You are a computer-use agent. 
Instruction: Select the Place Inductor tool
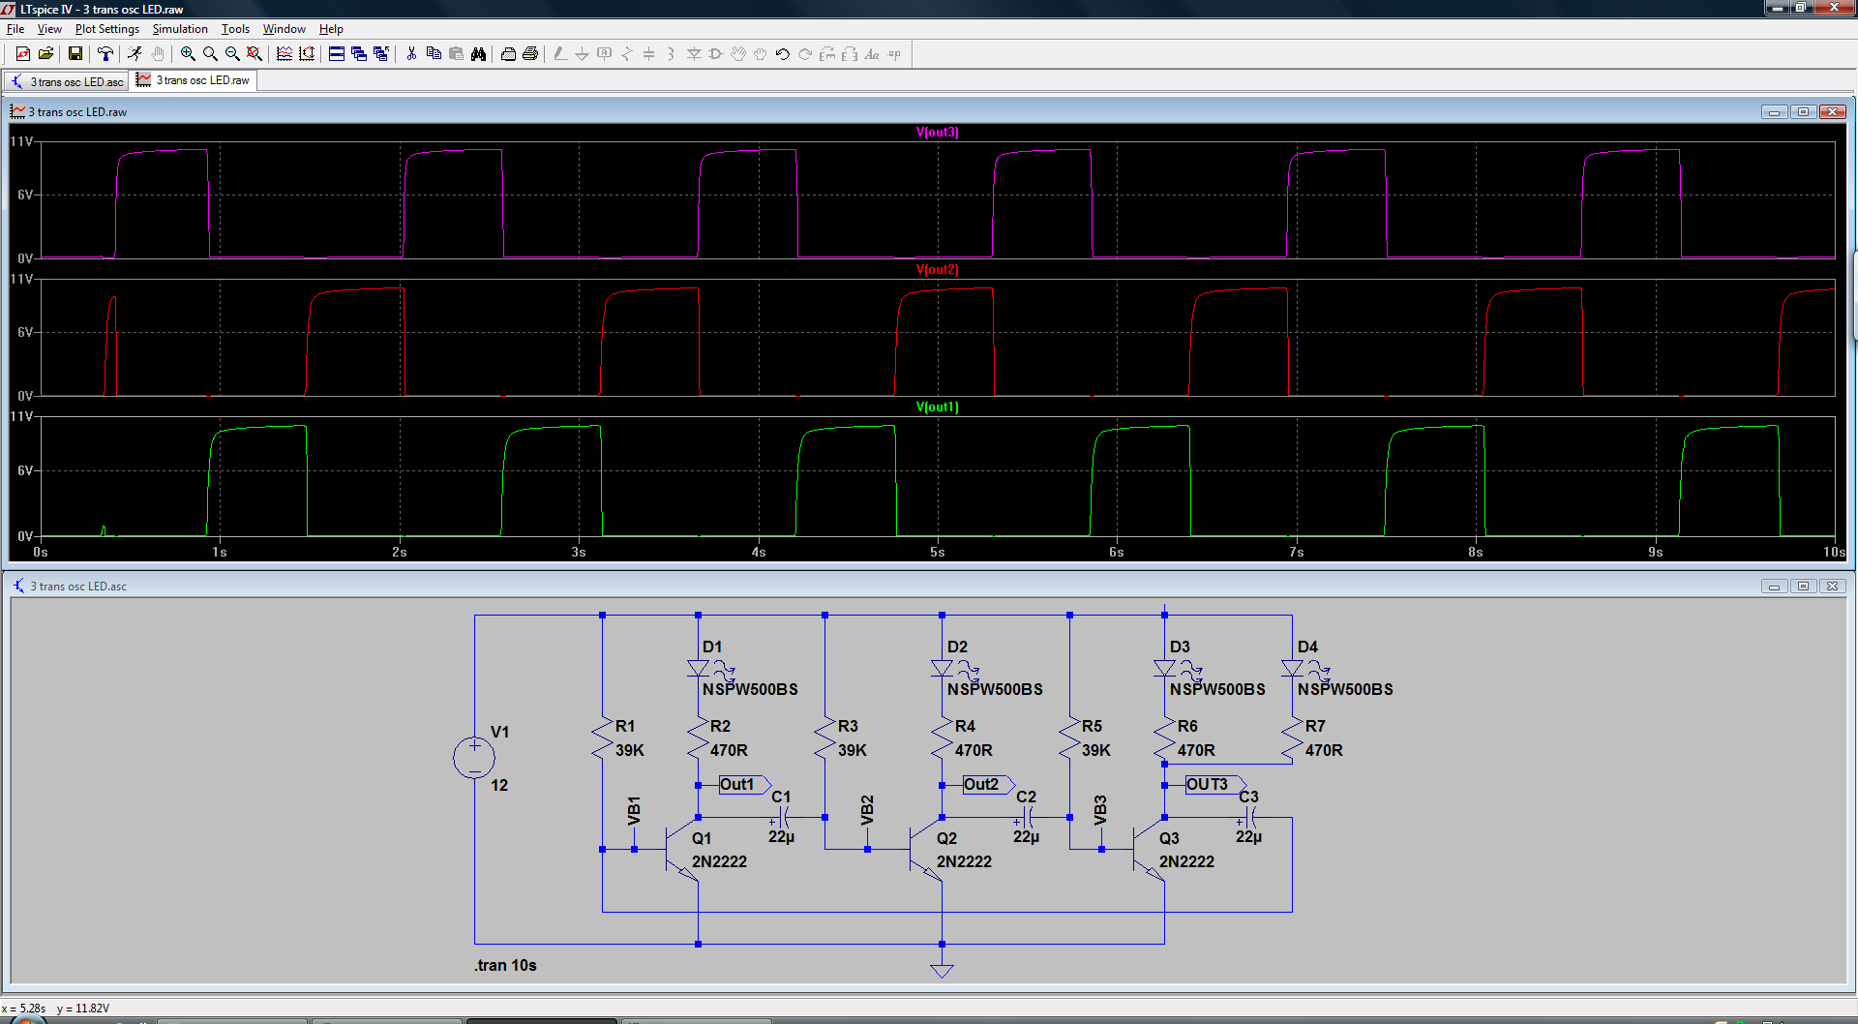(671, 54)
